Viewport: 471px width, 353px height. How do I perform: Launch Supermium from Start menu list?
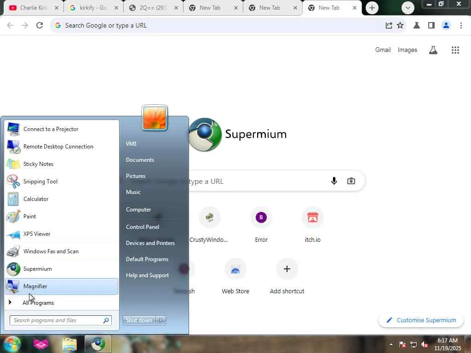[x=62, y=268]
